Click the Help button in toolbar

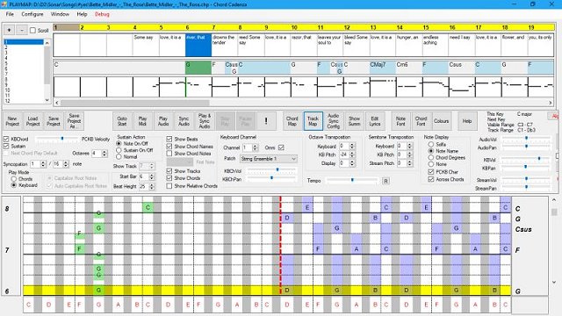(466, 121)
